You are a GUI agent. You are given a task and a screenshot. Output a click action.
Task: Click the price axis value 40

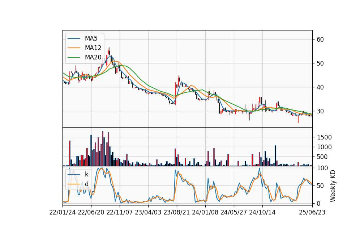[x=320, y=87]
